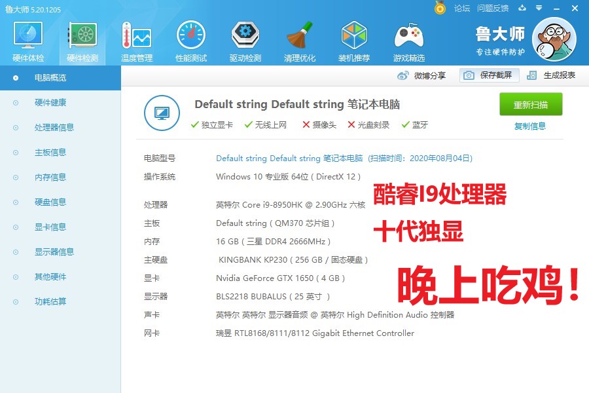
Task: Open 温度管理 temperature management
Action: tap(136, 41)
